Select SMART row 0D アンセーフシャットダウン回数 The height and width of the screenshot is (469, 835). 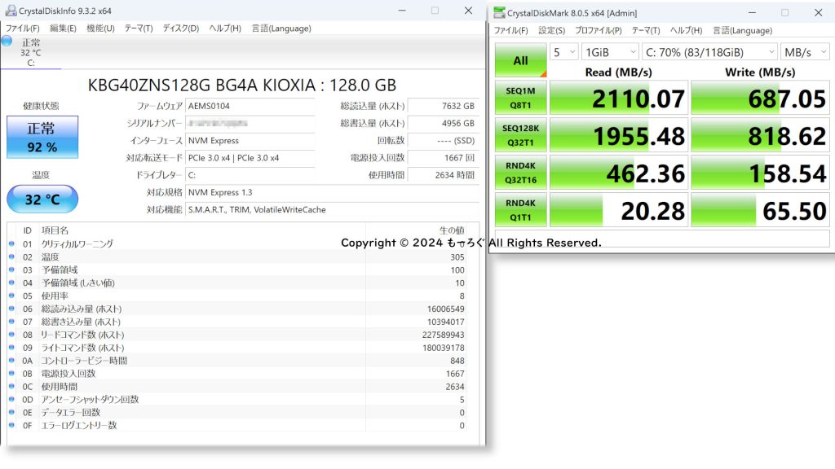(x=238, y=399)
